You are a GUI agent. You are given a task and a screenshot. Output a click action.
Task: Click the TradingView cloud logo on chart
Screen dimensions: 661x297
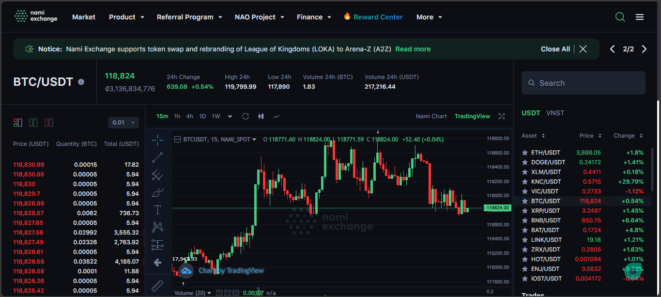186,270
